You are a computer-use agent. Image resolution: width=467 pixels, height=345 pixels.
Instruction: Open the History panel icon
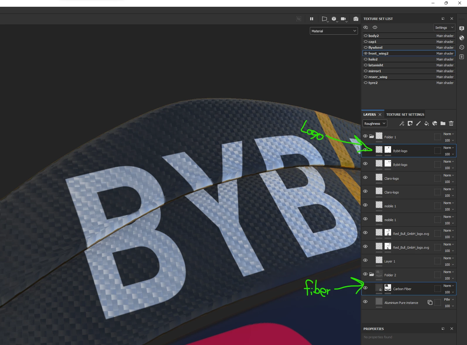462,47
